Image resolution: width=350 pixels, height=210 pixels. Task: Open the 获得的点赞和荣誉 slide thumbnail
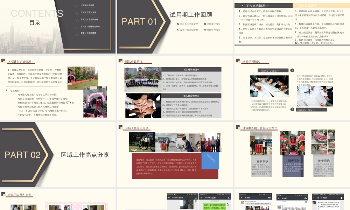coord(58,199)
